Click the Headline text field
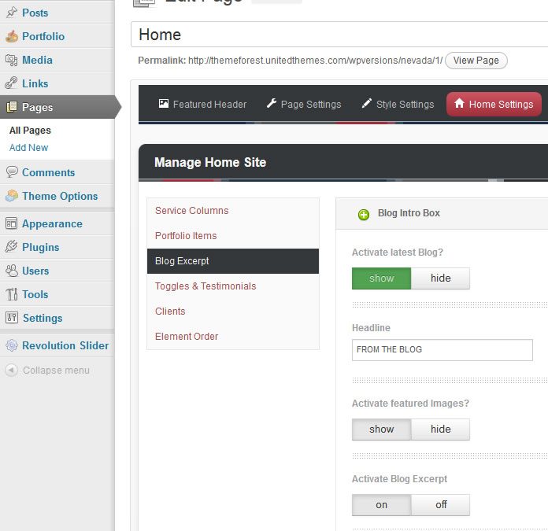Image resolution: width=548 pixels, height=531 pixels. [x=442, y=350]
